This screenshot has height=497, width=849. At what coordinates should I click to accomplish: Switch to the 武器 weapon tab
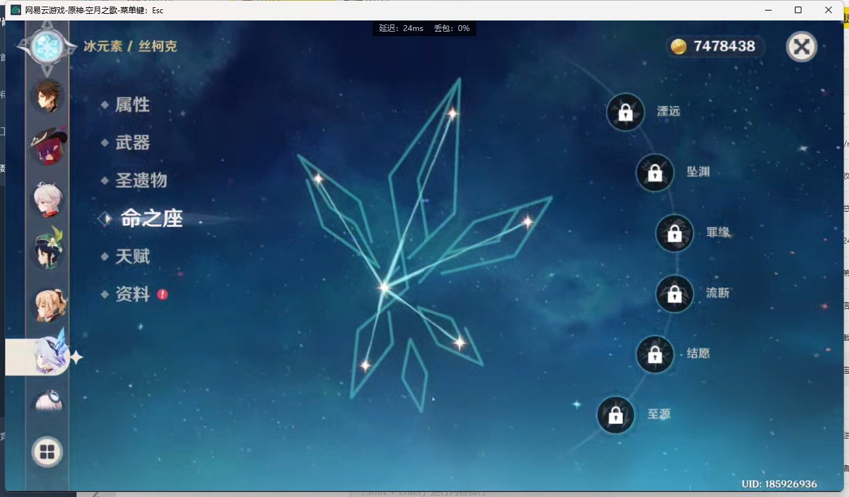[x=132, y=143]
